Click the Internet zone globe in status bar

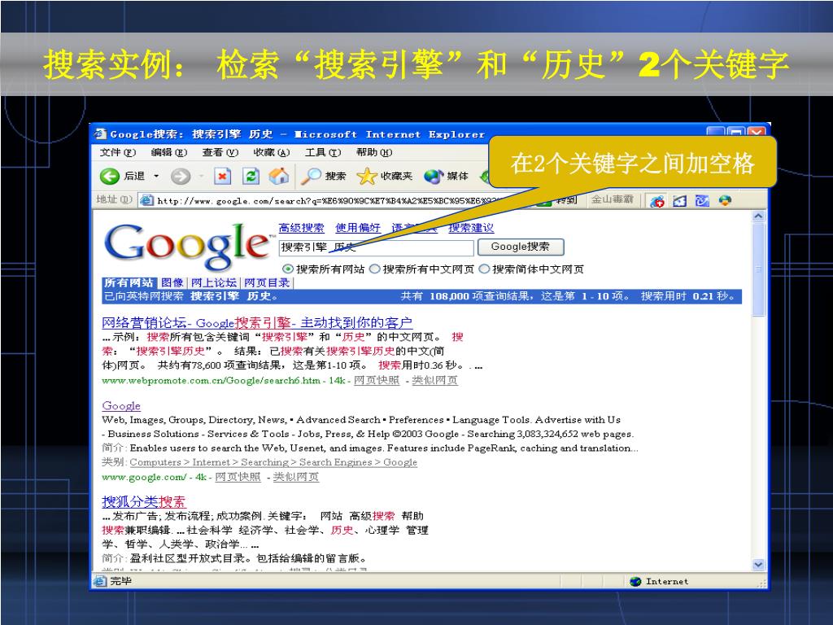pos(635,581)
